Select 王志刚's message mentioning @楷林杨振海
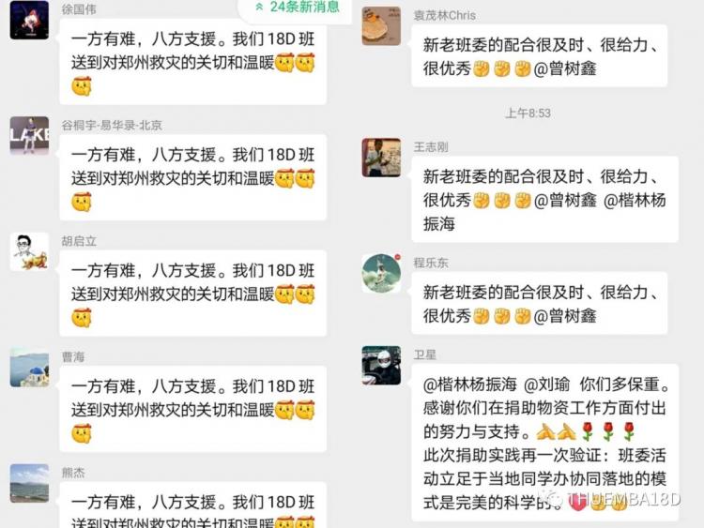 [x=544, y=200]
